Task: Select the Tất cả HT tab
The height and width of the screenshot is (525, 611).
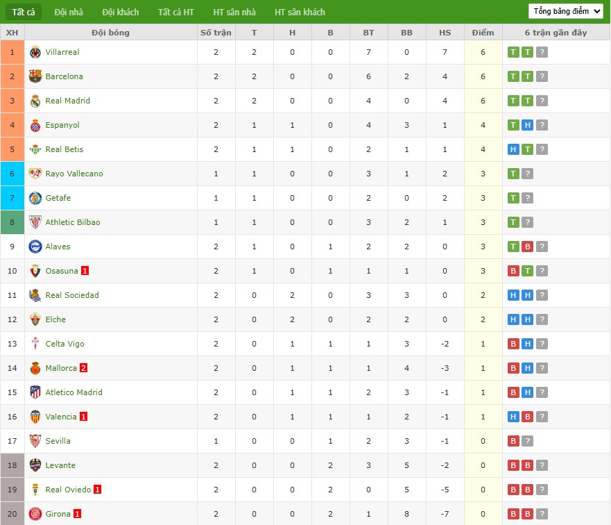Action: tap(175, 12)
